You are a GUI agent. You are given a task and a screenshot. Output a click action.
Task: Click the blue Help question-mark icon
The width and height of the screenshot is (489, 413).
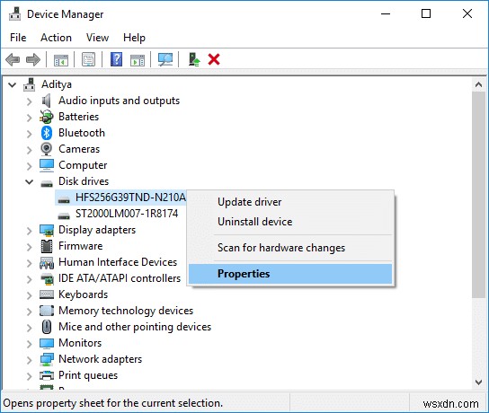pyautogui.click(x=116, y=59)
